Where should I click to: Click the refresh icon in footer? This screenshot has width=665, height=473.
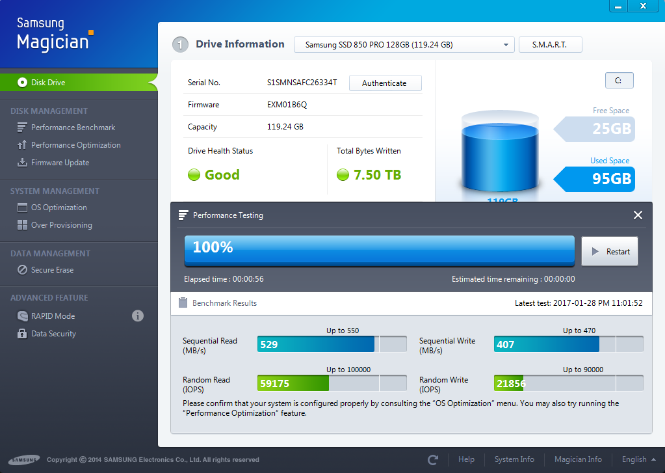433,459
